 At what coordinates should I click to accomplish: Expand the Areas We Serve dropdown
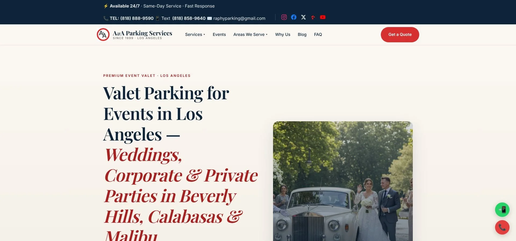pos(250,35)
